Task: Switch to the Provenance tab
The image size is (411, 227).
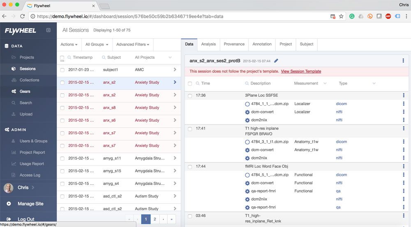Action: (234, 44)
